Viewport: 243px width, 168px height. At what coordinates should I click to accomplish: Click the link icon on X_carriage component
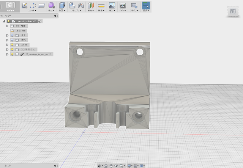click(22, 54)
